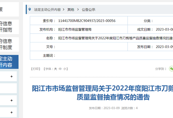Set font size to 小
This screenshot has height=118, width=173.
tap(65, 69)
